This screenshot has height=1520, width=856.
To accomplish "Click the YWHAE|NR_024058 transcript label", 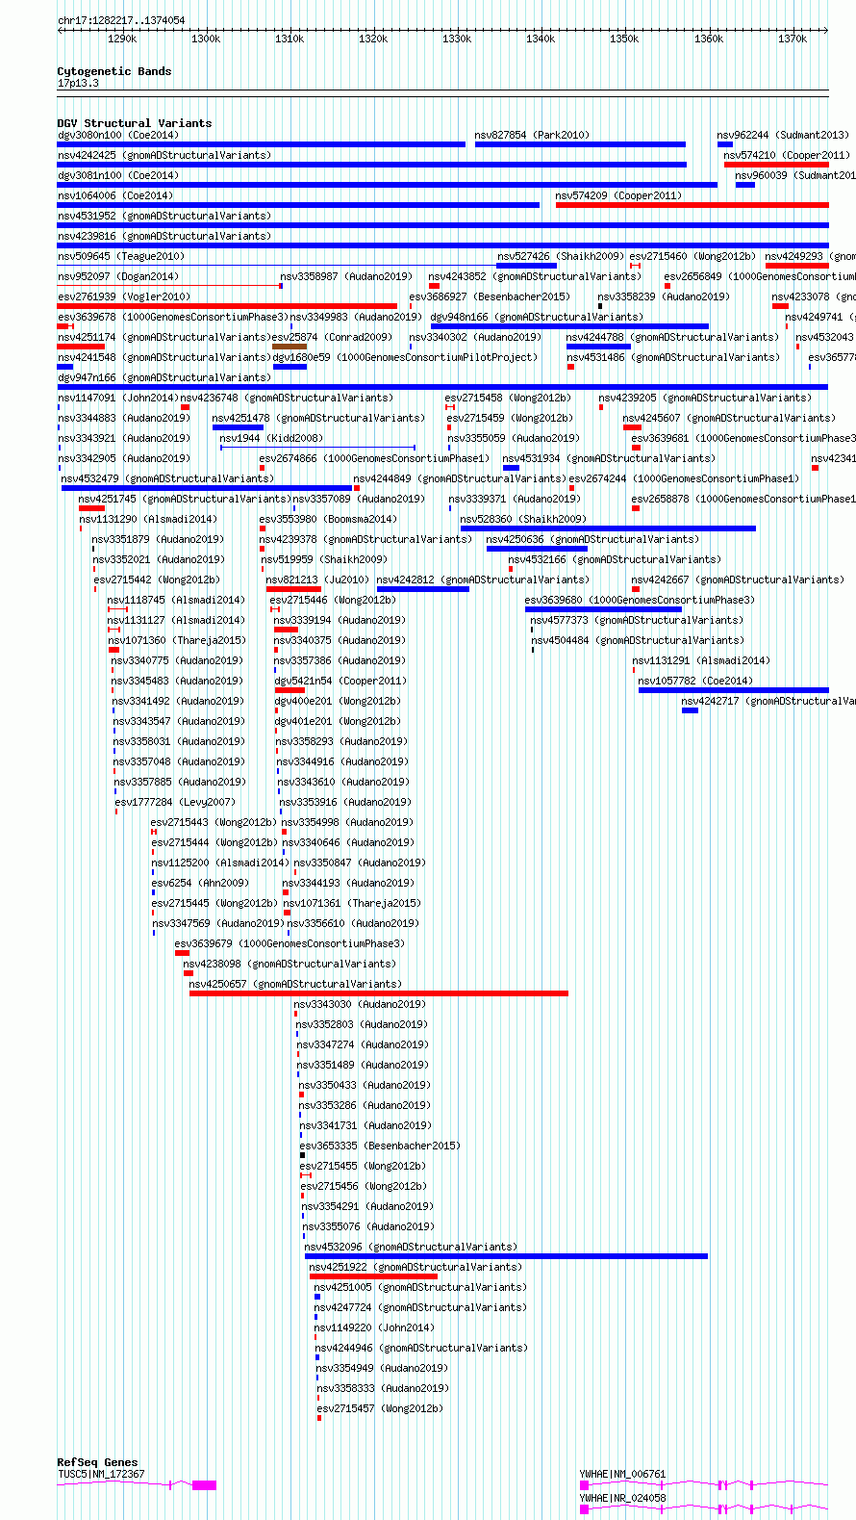I will coord(622,1498).
